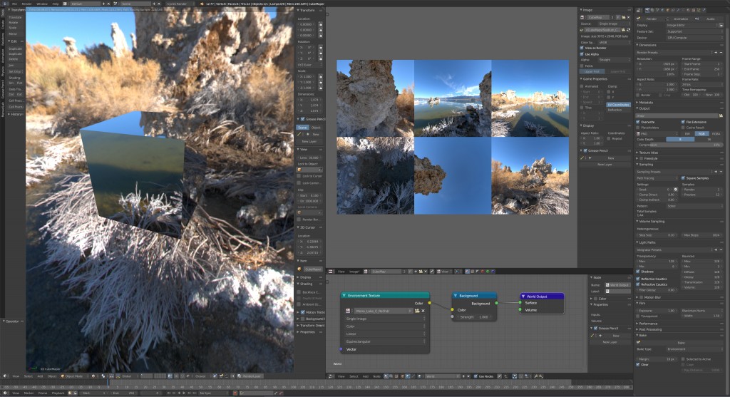Screen dimensions: 730x397
Task: Expand the Performance panel
Action: [648, 324]
